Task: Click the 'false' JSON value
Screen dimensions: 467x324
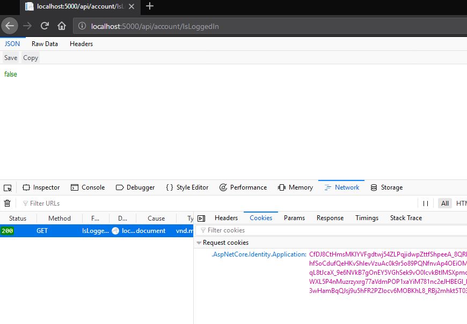Action: click(x=11, y=74)
